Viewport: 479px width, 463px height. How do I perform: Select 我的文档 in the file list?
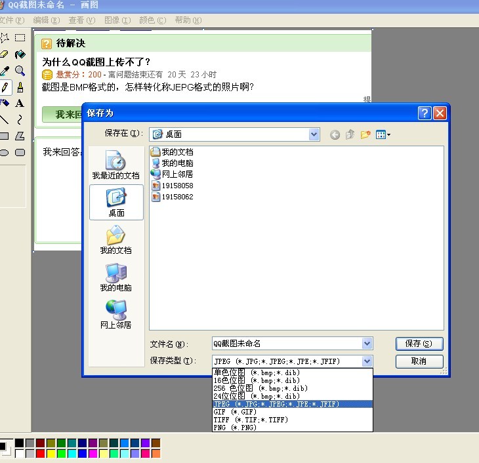click(173, 151)
